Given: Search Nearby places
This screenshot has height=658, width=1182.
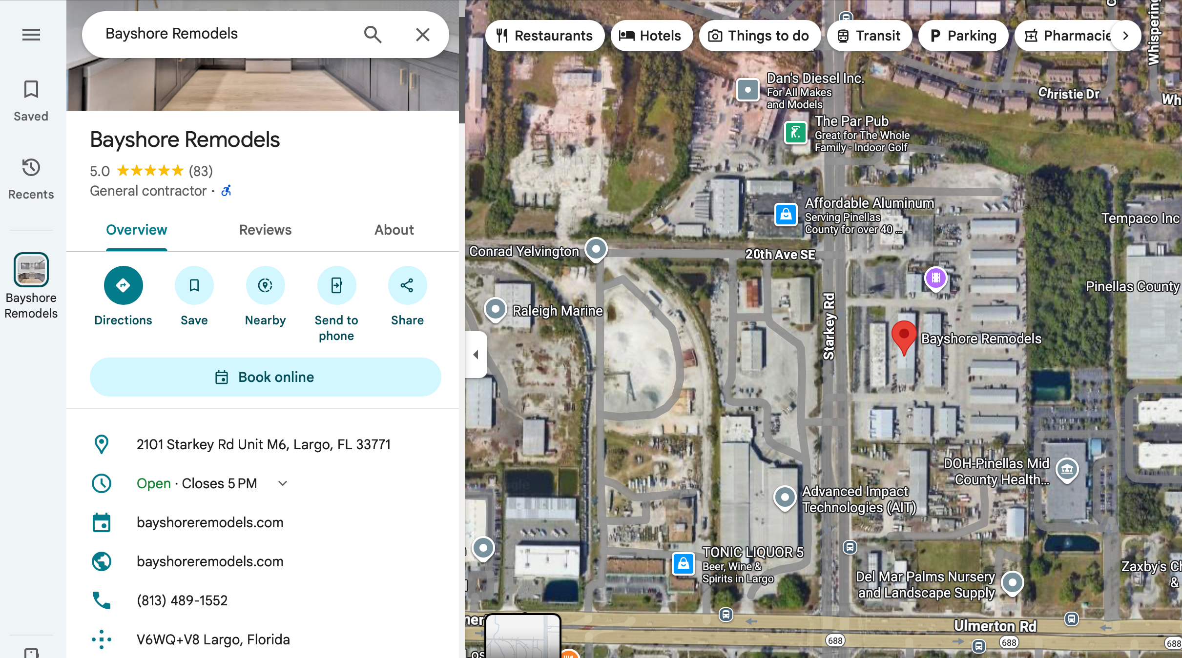Looking at the screenshot, I should 265,285.
